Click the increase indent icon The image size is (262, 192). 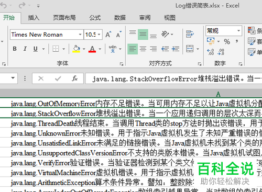point(176,49)
